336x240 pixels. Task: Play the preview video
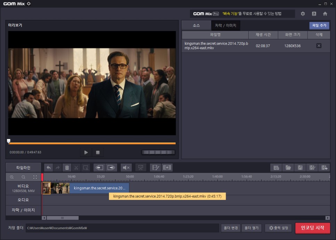[86, 153]
